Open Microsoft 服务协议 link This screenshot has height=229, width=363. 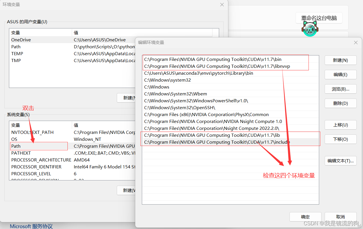coord(31,226)
